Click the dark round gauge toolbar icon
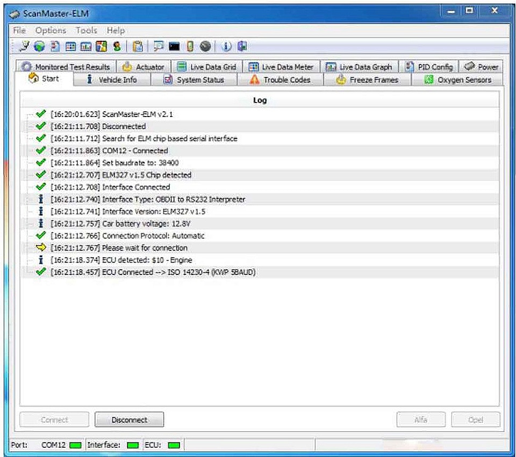516x457 pixels. (x=205, y=46)
